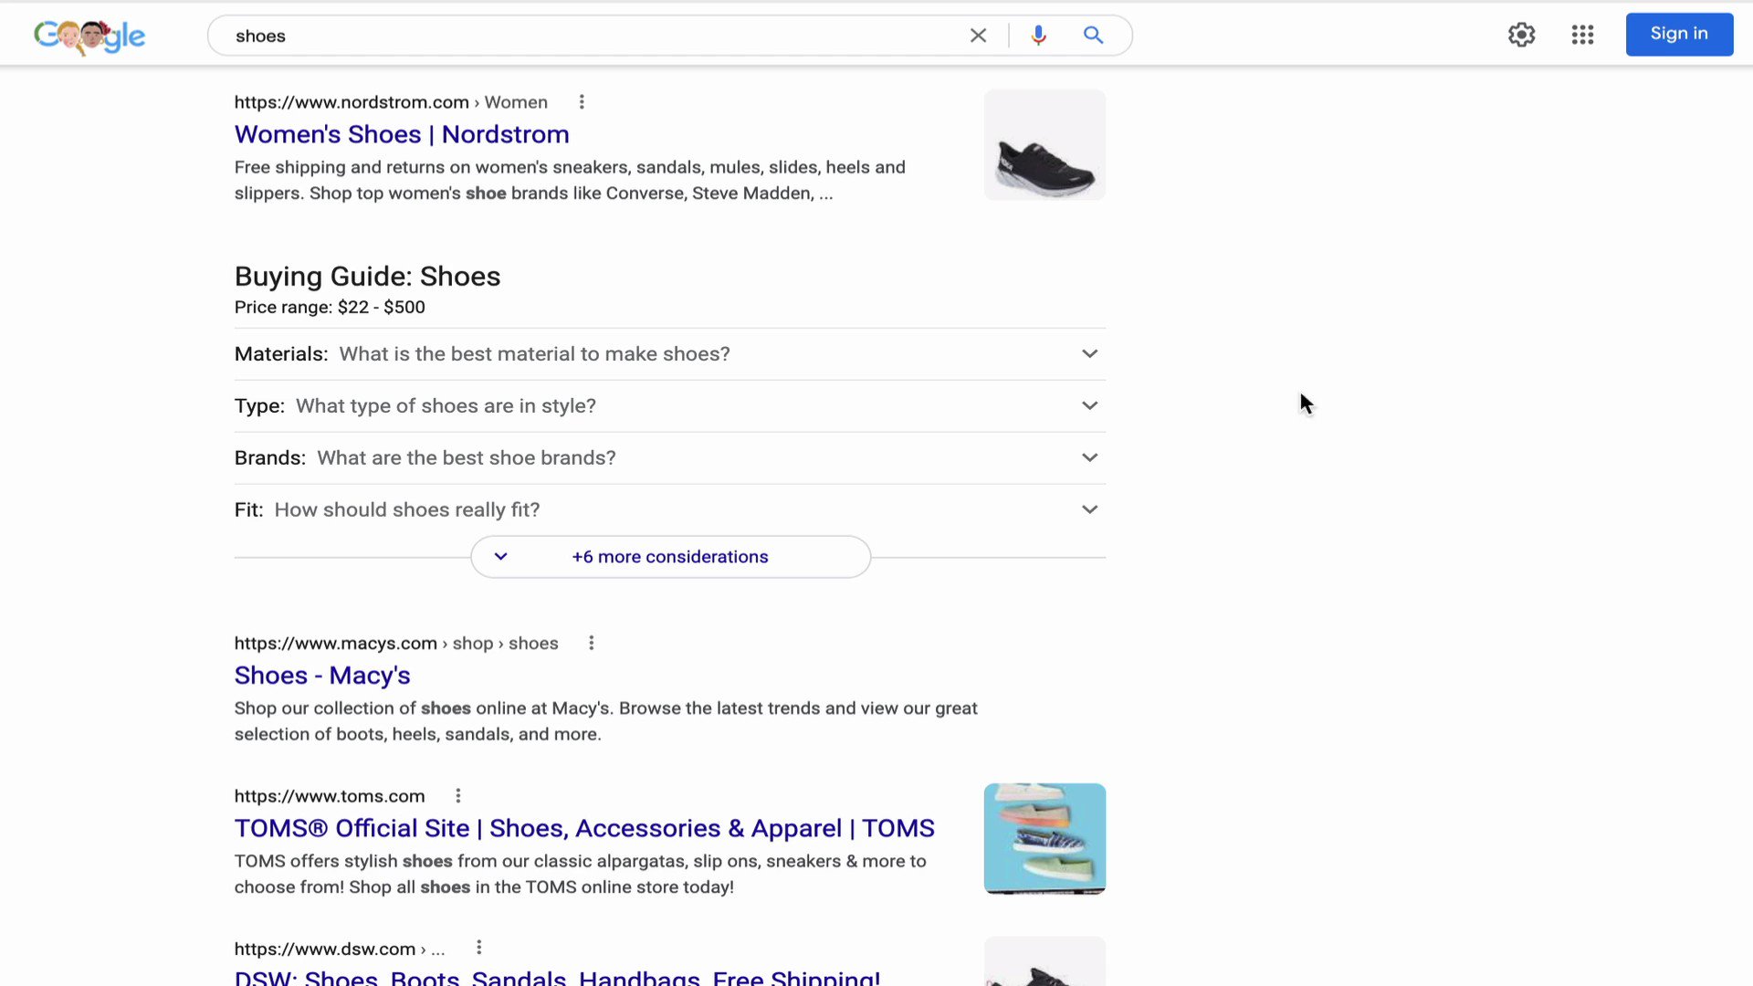Viewport: 1753px width, 986px height.
Task: Open three-dot menu beside toms.com URL
Action: (x=458, y=796)
